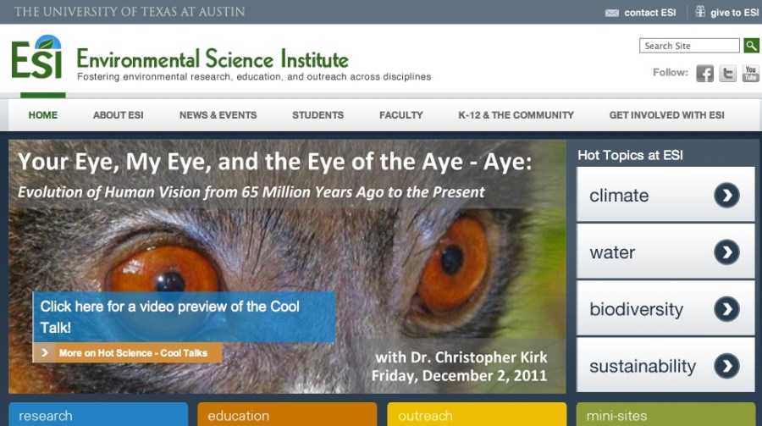
Task: Open the blue research section tab
Action: point(97,415)
